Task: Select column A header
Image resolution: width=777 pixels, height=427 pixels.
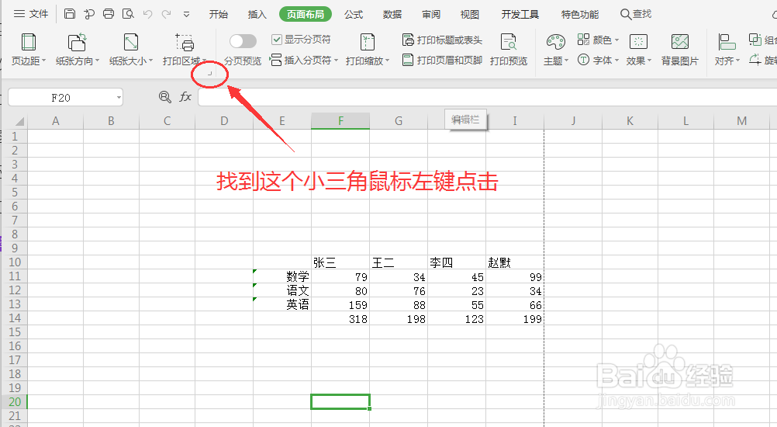Action: [x=56, y=121]
